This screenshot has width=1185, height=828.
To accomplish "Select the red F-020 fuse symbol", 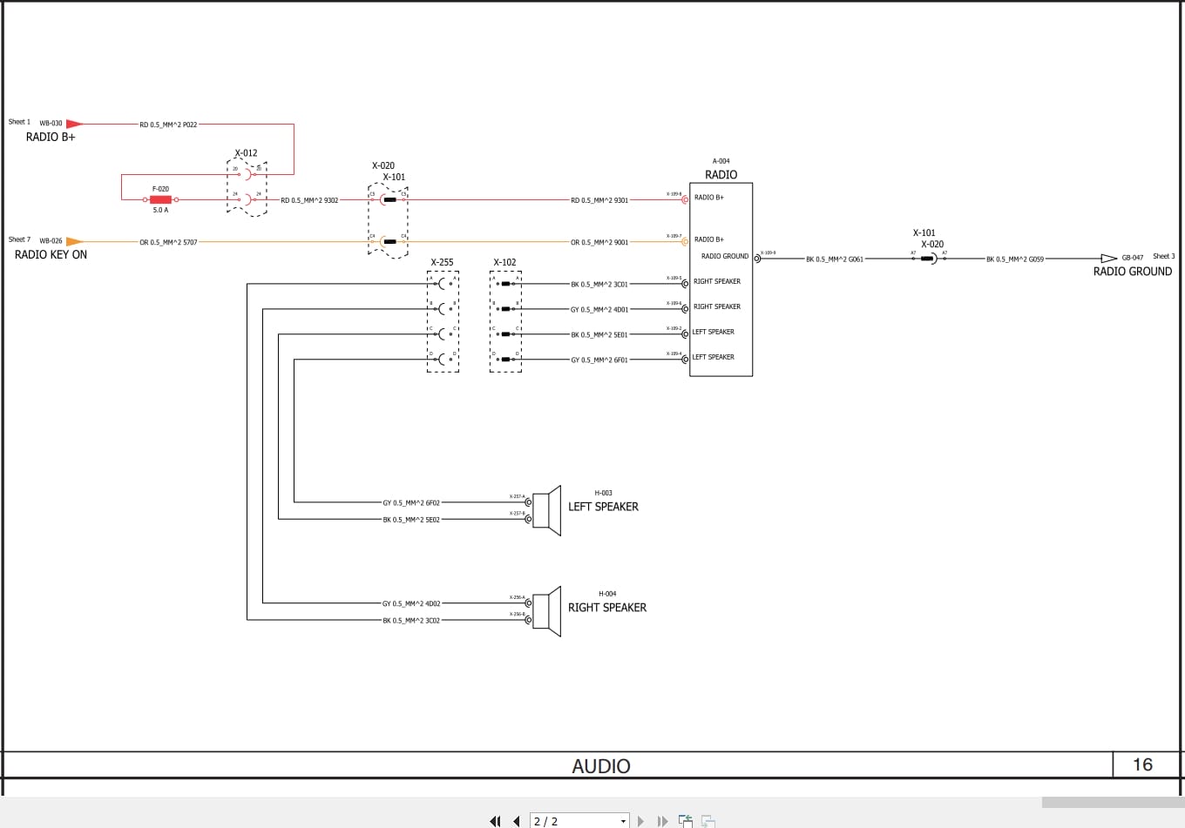I will pos(160,199).
